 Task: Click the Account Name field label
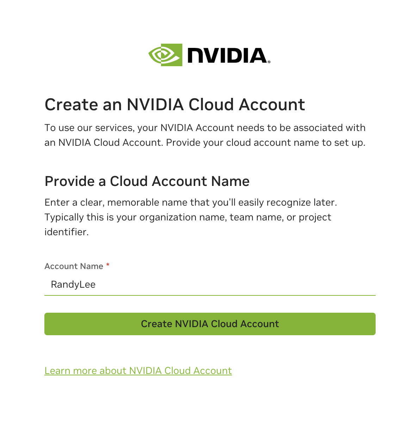[74, 266]
